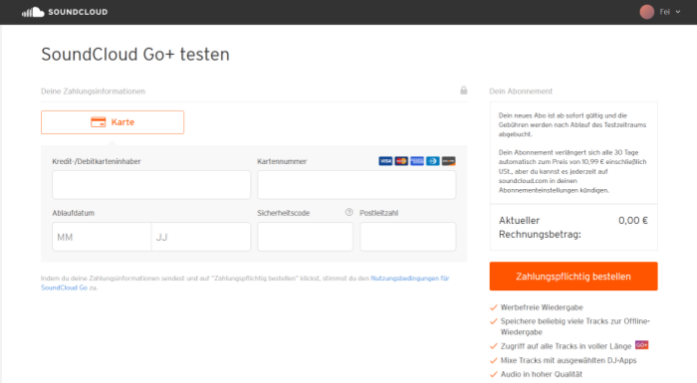Click the secure padlock icon
The height and width of the screenshot is (383, 697).
click(x=464, y=91)
